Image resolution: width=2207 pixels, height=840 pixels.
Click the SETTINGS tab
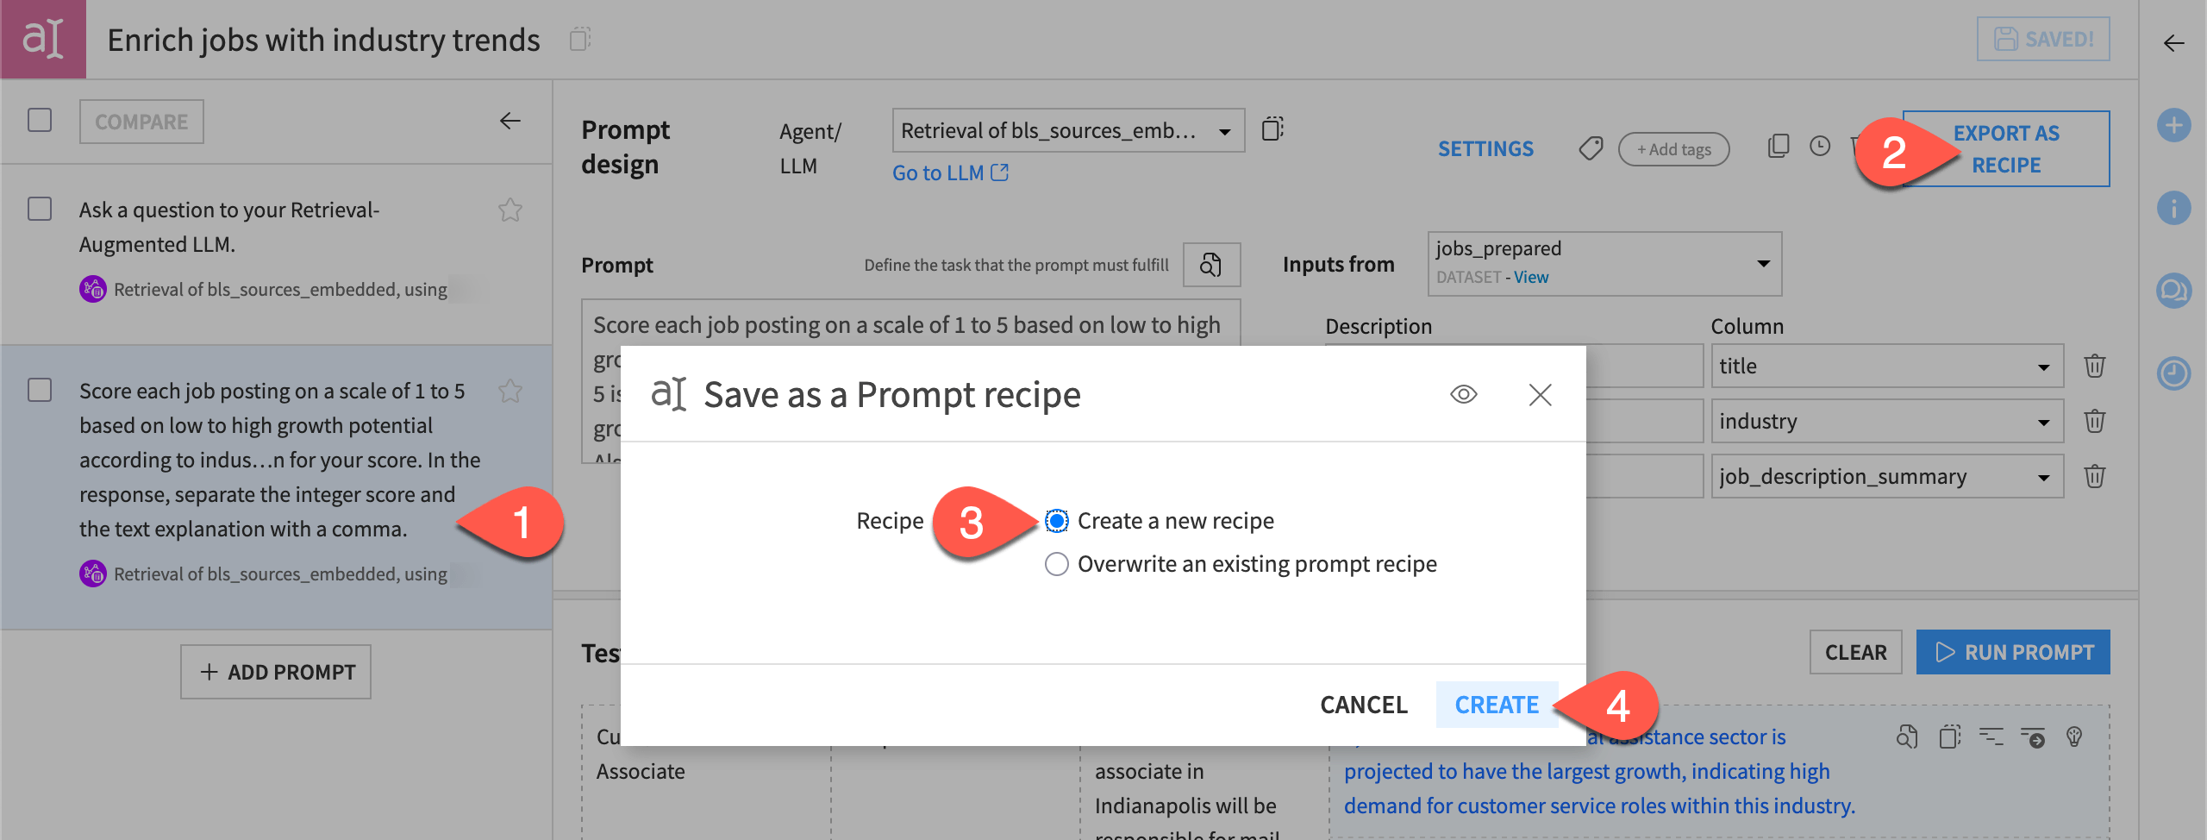point(1485,148)
